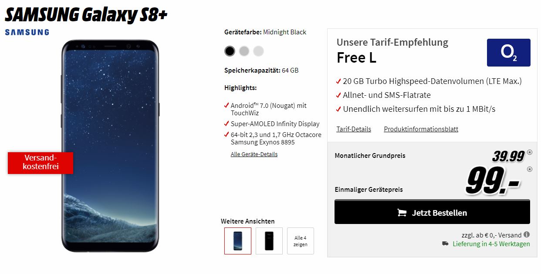Select the light silver device color swatch
This screenshot has height=274, width=541.
pos(258,51)
